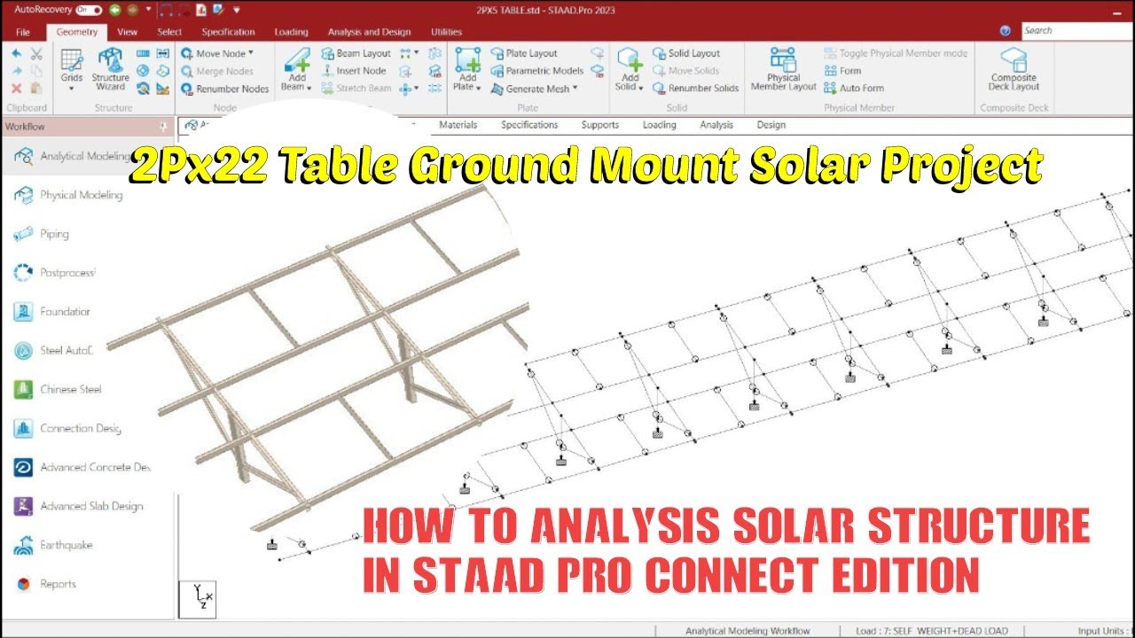This screenshot has height=638, width=1135.
Task: Click the Solid Layout tool
Action: 686,53
